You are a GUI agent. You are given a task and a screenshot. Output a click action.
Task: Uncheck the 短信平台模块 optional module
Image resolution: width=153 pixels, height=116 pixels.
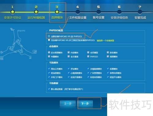[108, 77]
